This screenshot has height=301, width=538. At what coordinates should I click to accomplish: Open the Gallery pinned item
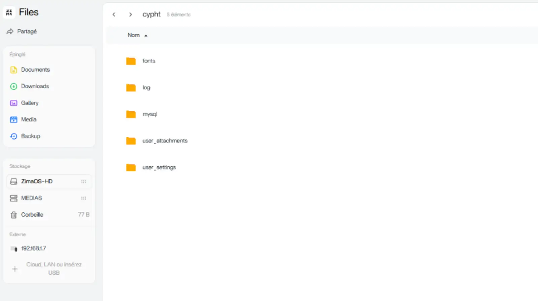[x=30, y=103]
